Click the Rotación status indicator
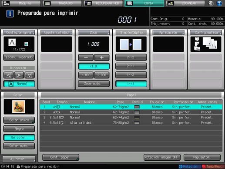Image resolution: width=225 pixels, height=169 pixels. [x=190, y=166]
